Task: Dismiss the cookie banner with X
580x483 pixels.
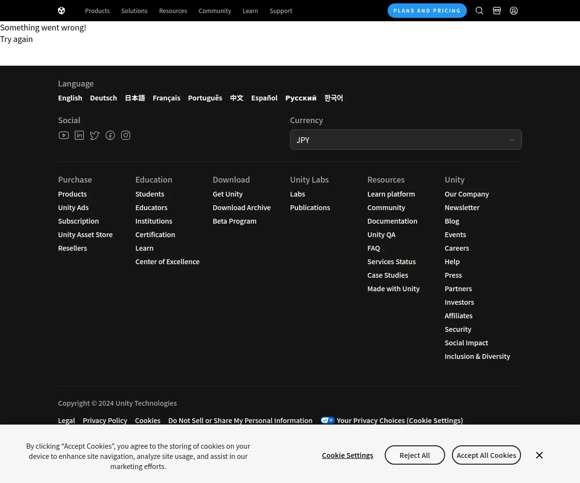Action: (x=539, y=455)
